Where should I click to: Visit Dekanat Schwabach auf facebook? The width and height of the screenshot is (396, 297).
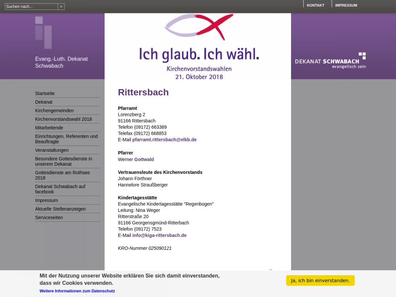[60, 189]
